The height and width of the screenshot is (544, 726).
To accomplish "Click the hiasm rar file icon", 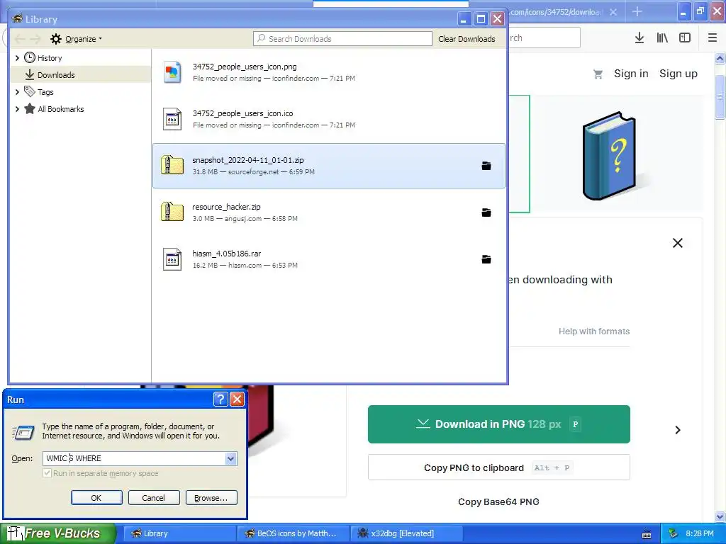I will coord(172,259).
